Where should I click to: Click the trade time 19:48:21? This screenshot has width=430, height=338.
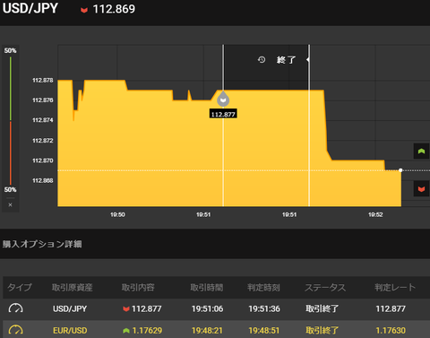(x=207, y=331)
